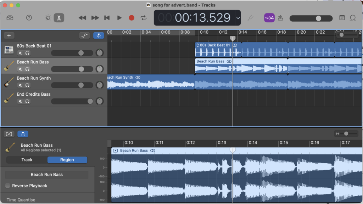Toggle Flex button in audio editor
The image size is (363, 204).
point(9,134)
